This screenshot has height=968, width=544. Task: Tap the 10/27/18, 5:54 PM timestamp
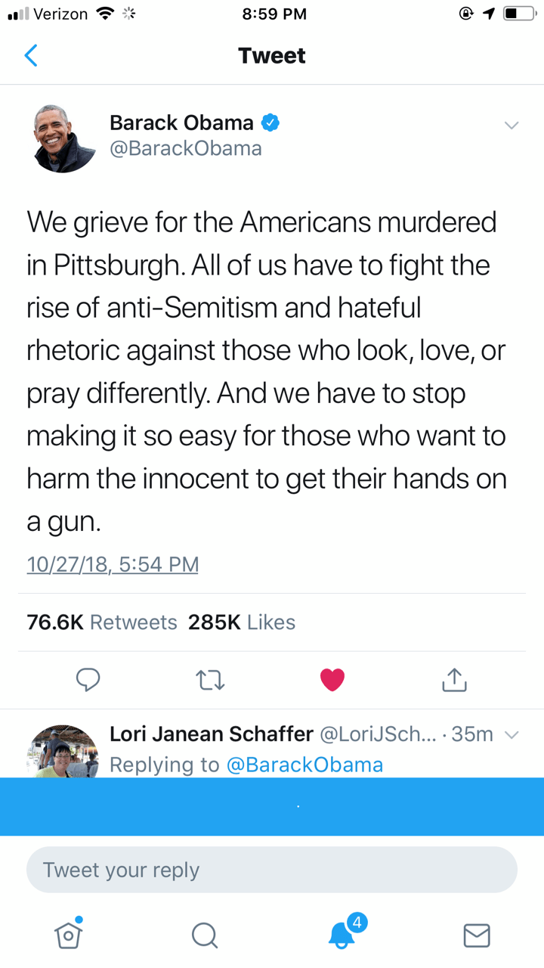point(113,564)
